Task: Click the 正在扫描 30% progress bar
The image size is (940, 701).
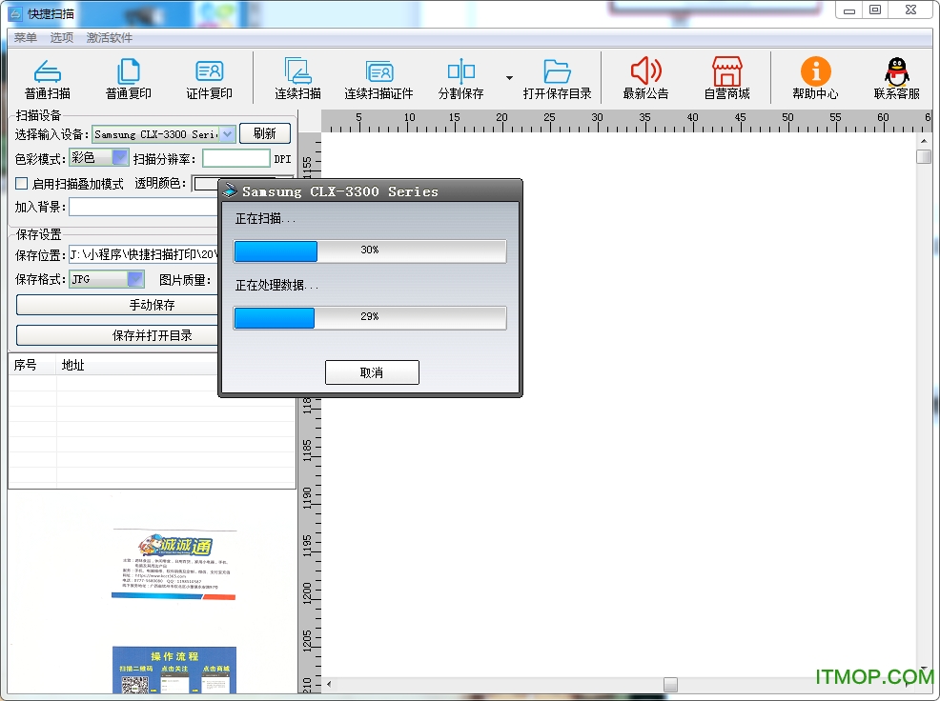Action: pyautogui.click(x=370, y=251)
